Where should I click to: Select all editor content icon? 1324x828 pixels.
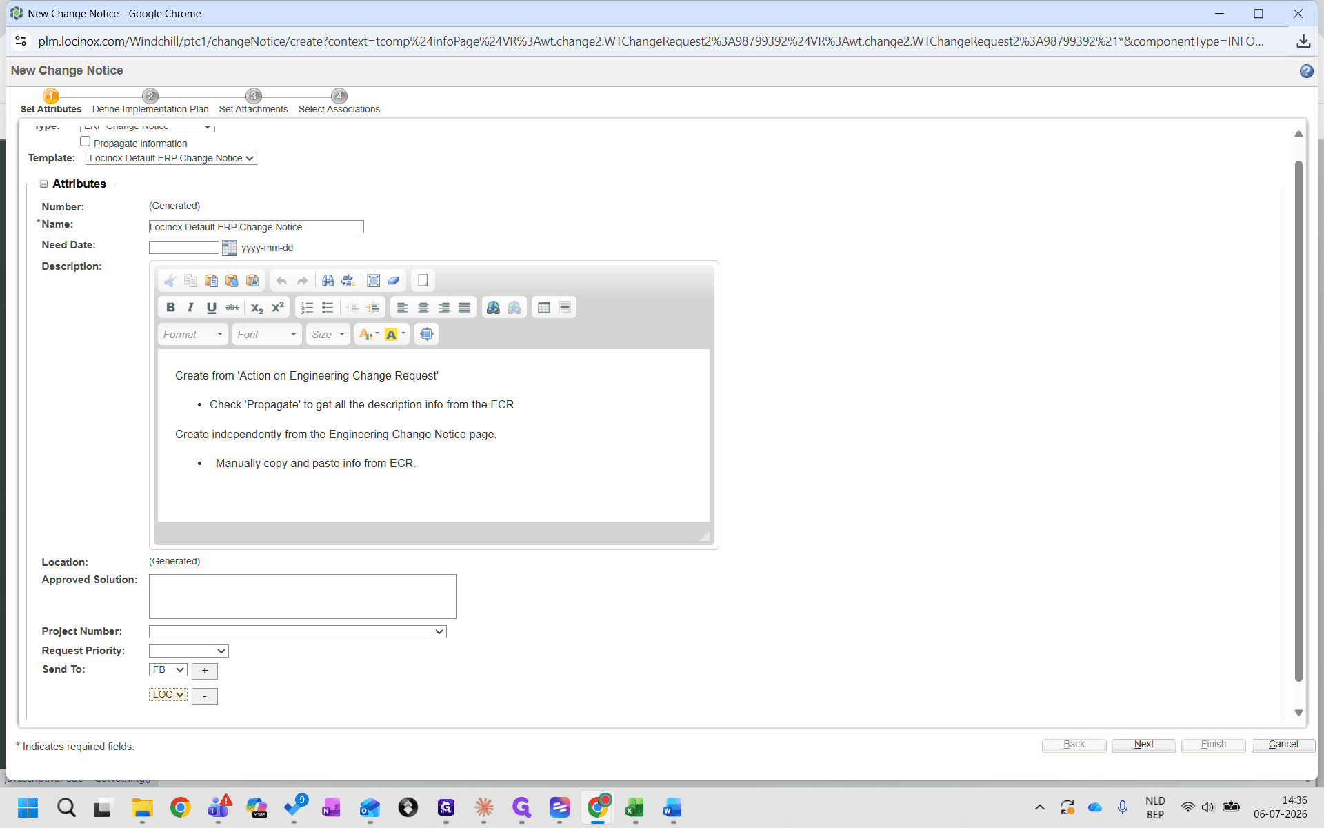373,281
